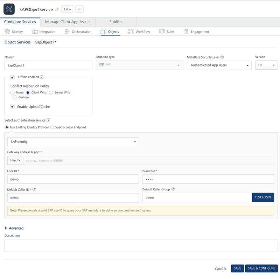Click the Rules book icon
The width and height of the screenshot is (280, 279).
[162, 32]
